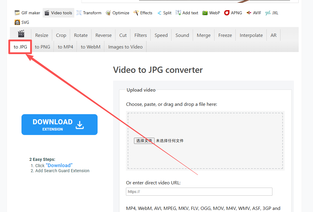The image size is (313, 212).
Task: Click the blue Download Extension button
Action: pyautogui.click(x=59, y=125)
